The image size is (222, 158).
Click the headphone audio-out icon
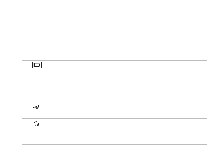pos(37,124)
